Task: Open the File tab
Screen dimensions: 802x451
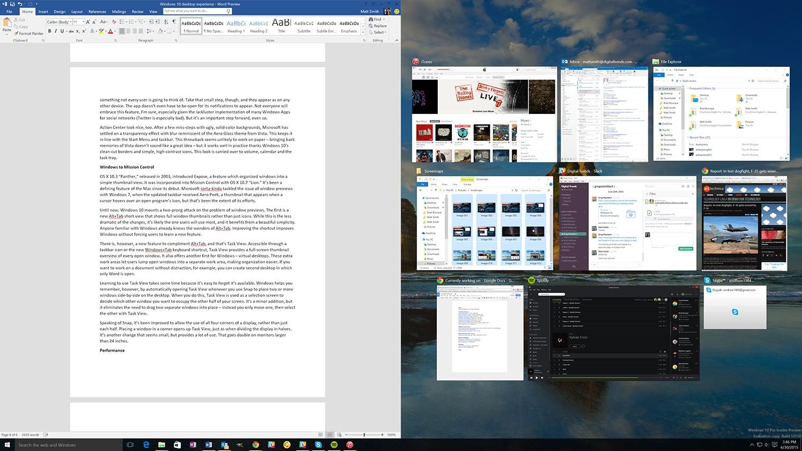Action: [9, 12]
